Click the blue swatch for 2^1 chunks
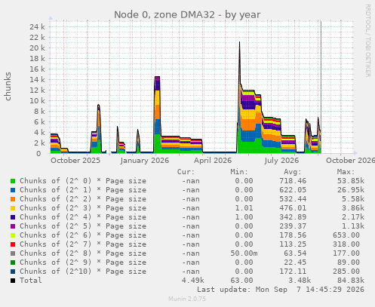This screenshot has width=375, height=307. coord(13,190)
